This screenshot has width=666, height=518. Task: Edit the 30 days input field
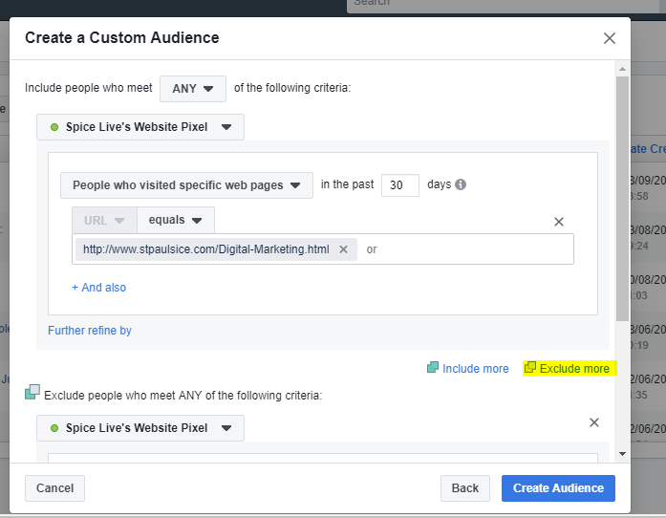coord(400,184)
